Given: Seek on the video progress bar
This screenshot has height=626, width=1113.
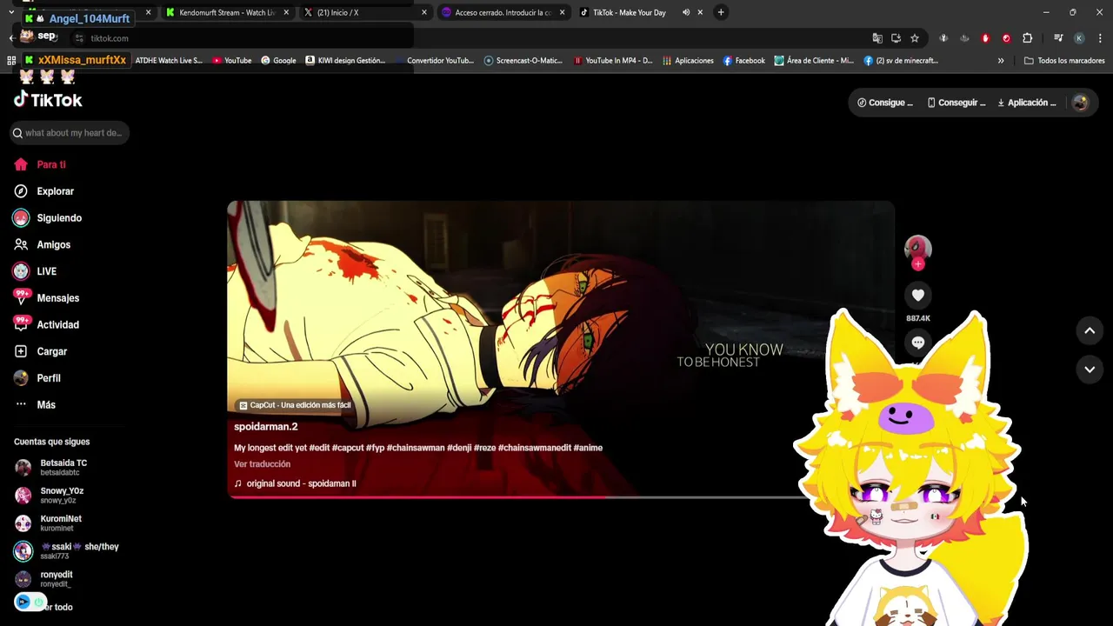Looking at the screenshot, I should click(x=561, y=497).
